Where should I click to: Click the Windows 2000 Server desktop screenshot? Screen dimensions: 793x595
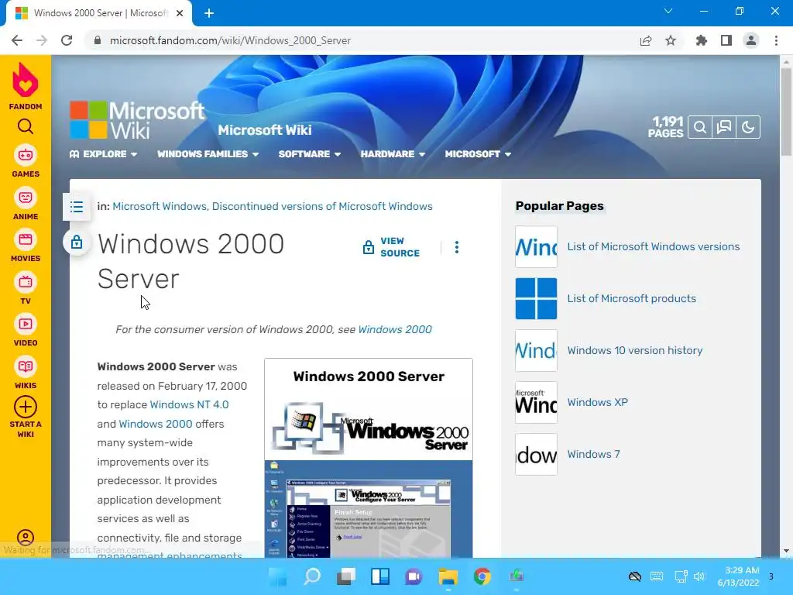pos(369,509)
